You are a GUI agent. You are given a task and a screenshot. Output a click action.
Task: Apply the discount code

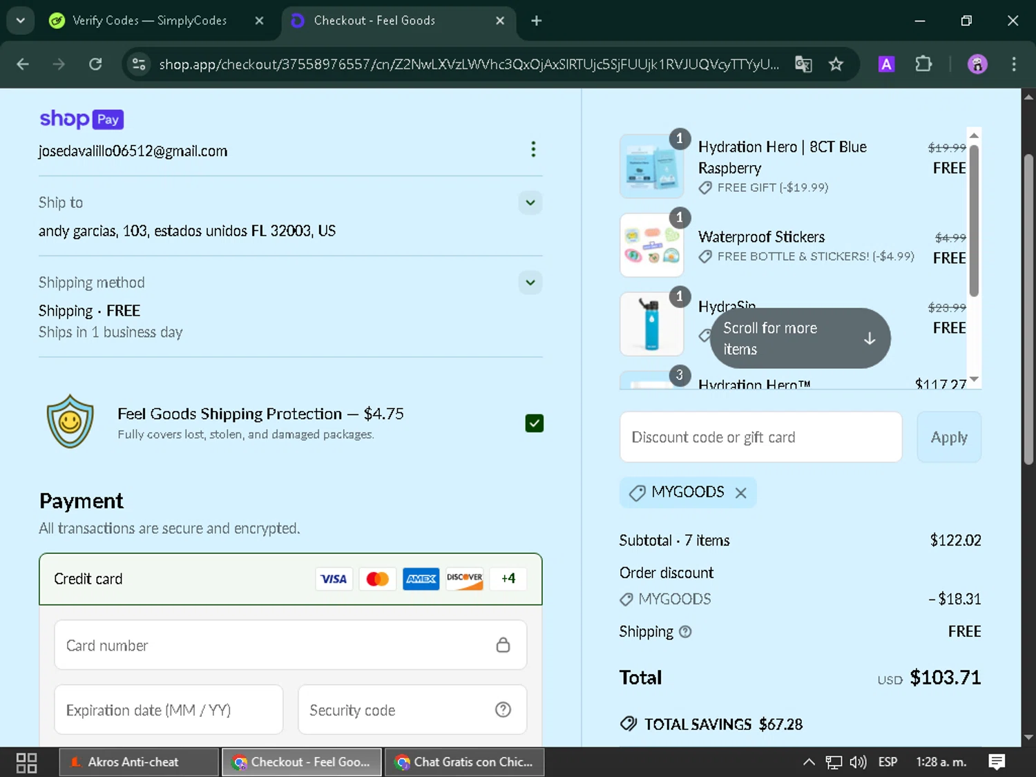point(949,437)
